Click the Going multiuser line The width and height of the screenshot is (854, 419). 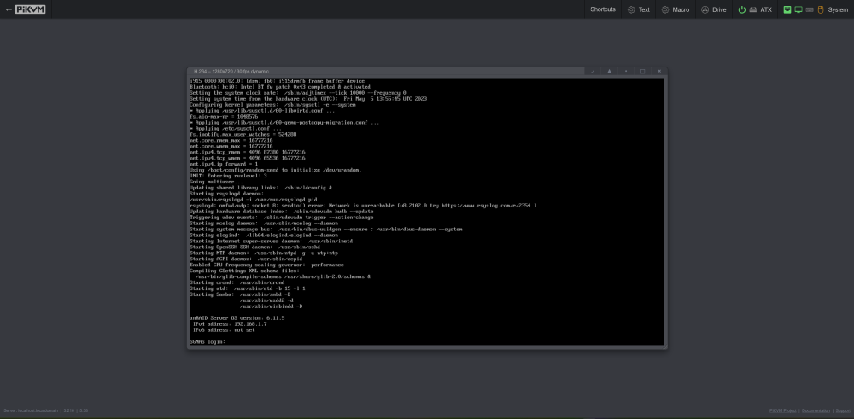[216, 182]
